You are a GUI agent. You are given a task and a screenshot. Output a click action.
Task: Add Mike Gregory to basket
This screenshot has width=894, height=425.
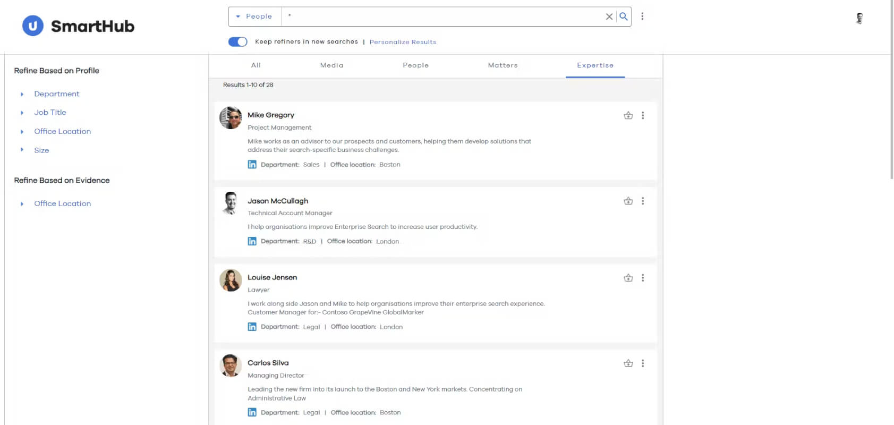[628, 115]
